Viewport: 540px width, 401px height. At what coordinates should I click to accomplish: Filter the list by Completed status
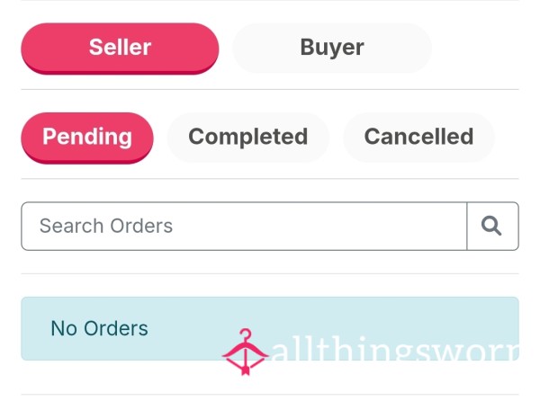(x=248, y=137)
